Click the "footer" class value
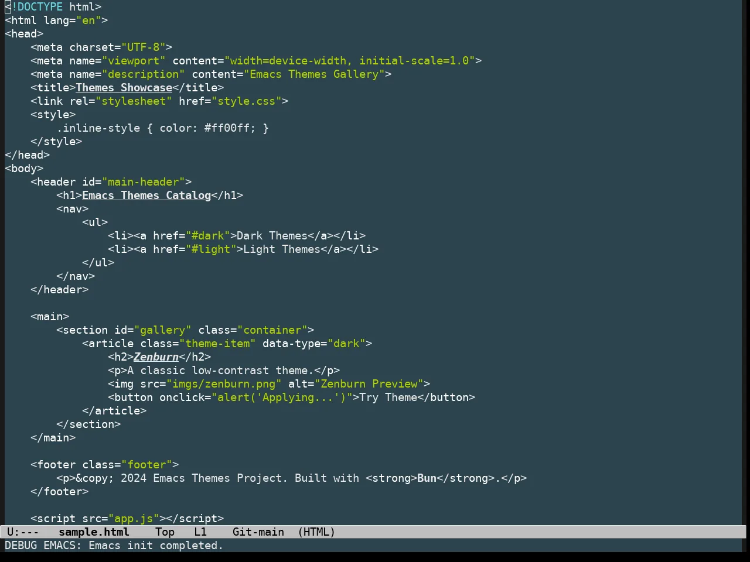This screenshot has height=562, width=750. 146,465
